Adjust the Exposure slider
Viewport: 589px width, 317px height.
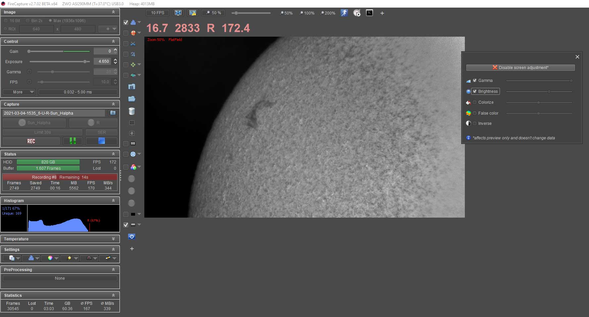(59, 62)
